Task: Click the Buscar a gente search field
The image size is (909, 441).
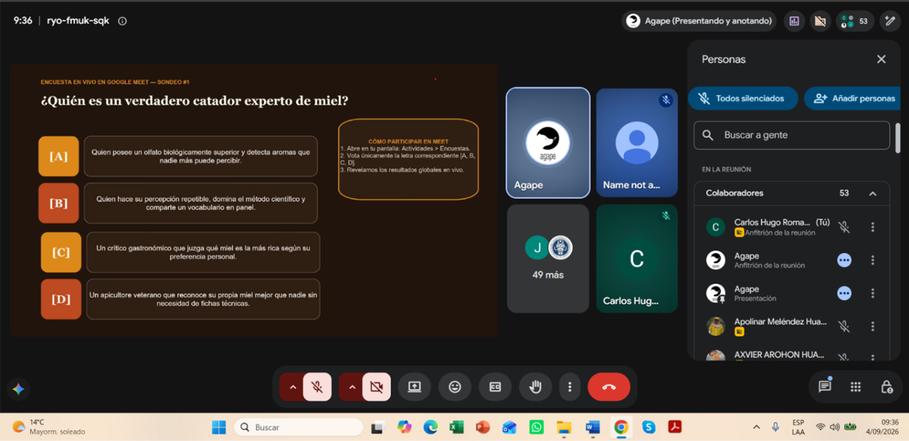Action: [x=792, y=135]
